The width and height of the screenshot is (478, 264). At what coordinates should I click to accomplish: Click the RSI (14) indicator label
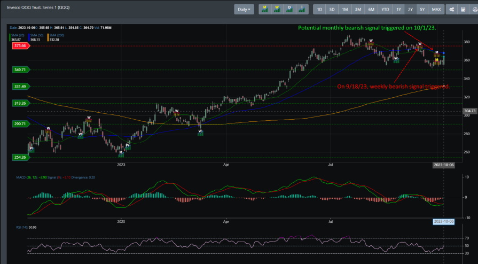tap(22, 227)
